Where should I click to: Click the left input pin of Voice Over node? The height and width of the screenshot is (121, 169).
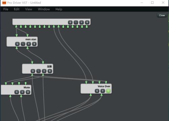click(x=86, y=82)
